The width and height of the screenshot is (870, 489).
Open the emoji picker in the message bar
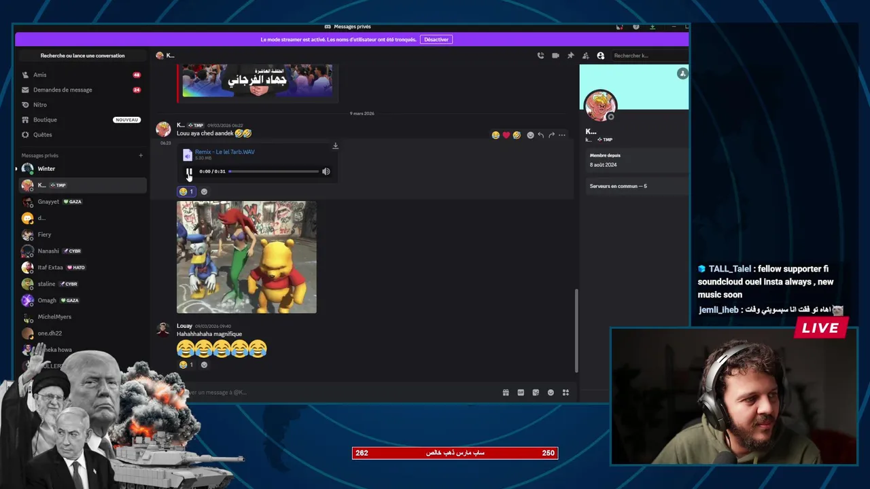tap(551, 393)
